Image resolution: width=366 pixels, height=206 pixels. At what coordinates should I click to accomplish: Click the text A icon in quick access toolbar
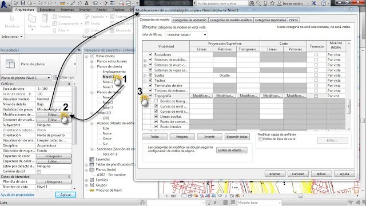(86, 3)
